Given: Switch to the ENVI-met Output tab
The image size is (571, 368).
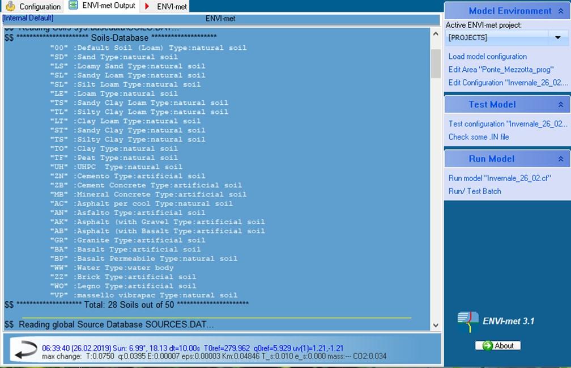Looking at the screenshot, I should pos(103,6).
